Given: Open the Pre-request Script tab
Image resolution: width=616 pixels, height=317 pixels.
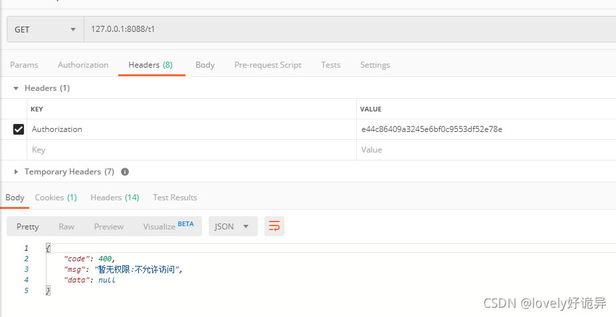Looking at the screenshot, I should (268, 65).
